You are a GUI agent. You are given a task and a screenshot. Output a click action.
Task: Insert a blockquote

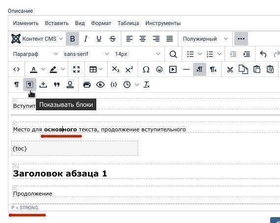pos(56,84)
